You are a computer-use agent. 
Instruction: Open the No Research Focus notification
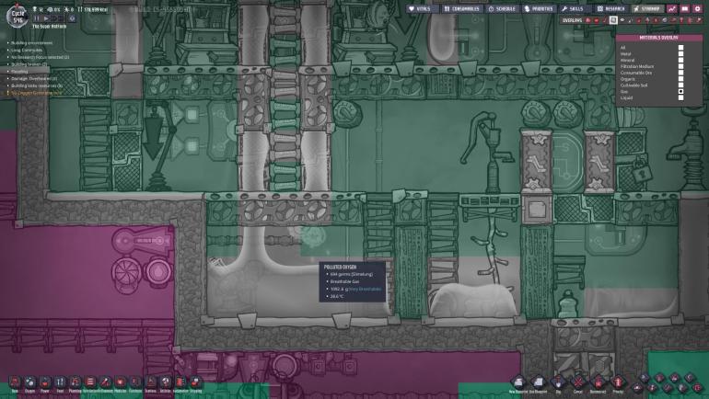coord(40,57)
